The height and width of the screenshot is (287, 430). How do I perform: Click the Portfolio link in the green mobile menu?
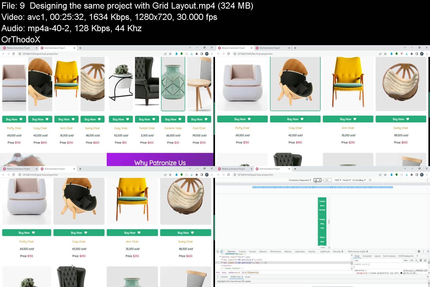click(322, 220)
